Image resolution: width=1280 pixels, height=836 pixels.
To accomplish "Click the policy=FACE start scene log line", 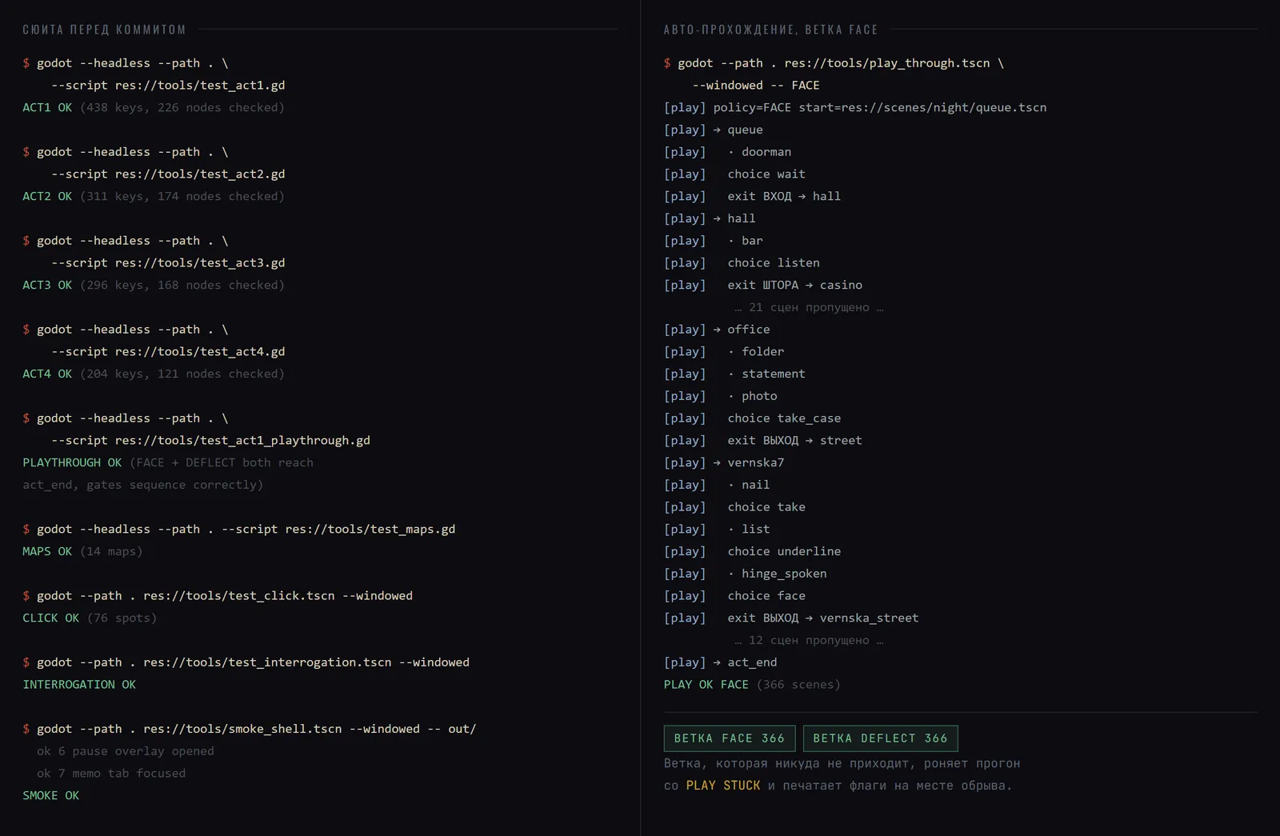I will pyautogui.click(x=855, y=107).
